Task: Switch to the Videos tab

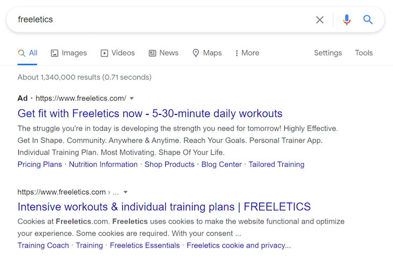Action: 118,53
